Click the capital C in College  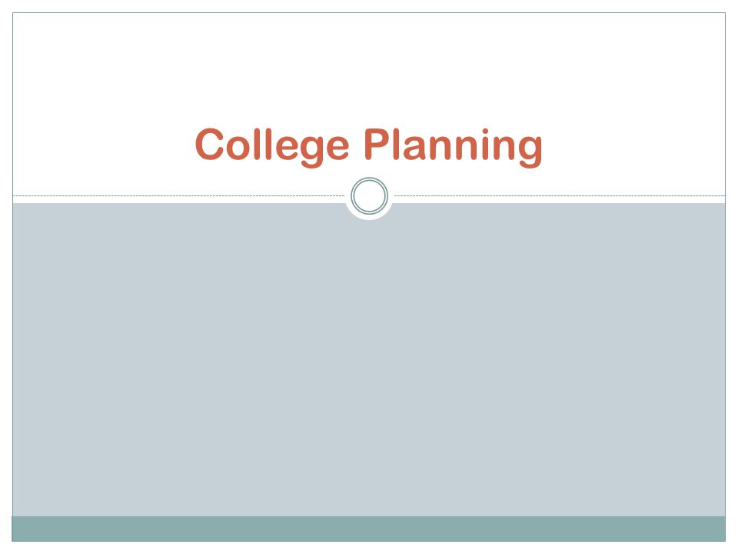pos(209,144)
